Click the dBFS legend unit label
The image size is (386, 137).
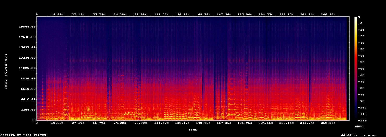pos(359,126)
